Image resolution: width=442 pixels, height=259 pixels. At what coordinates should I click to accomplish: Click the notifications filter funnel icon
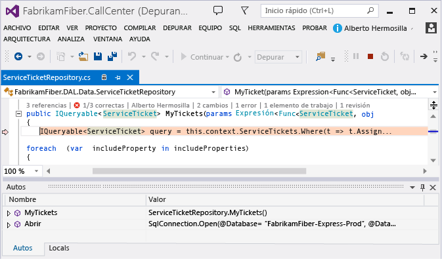coord(245,10)
